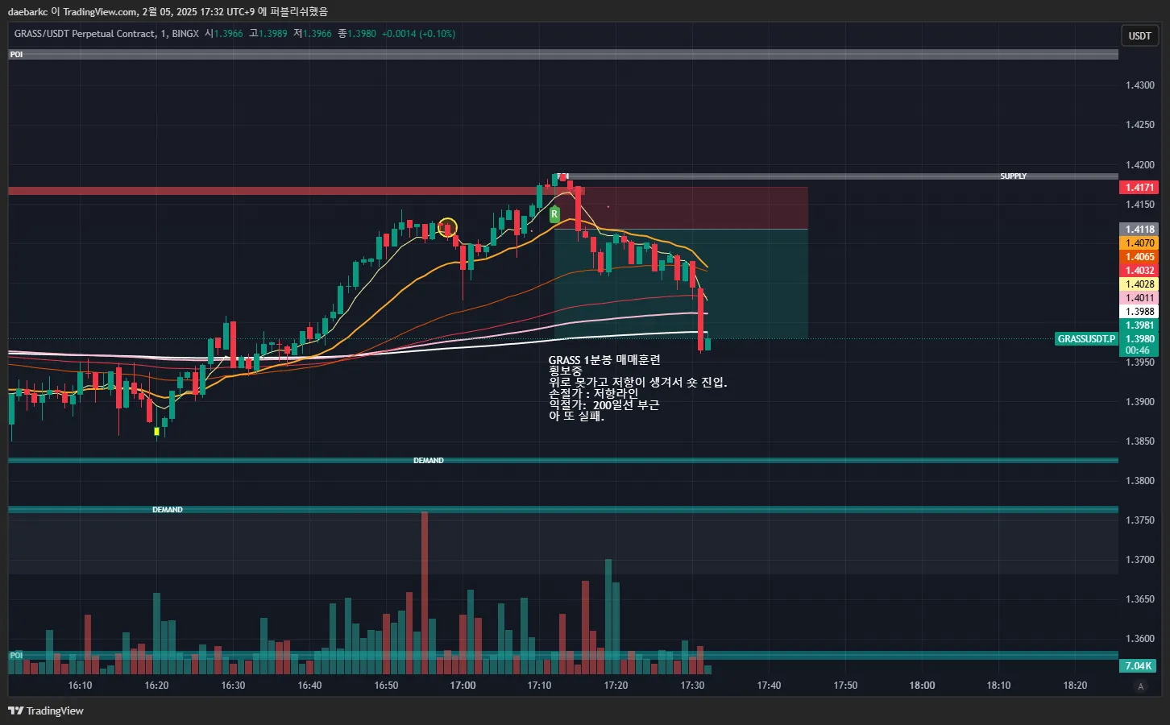Viewport: 1170px width, 725px height.
Task: Click the '아 또 실패.' annotation line
Action: pyautogui.click(x=576, y=416)
